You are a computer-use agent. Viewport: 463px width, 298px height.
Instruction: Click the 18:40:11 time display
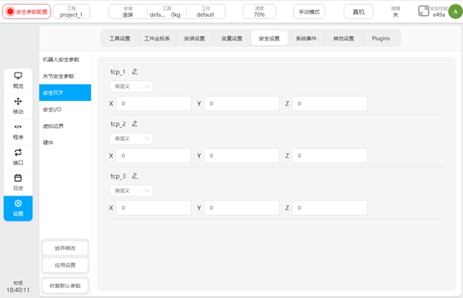pyautogui.click(x=18, y=290)
